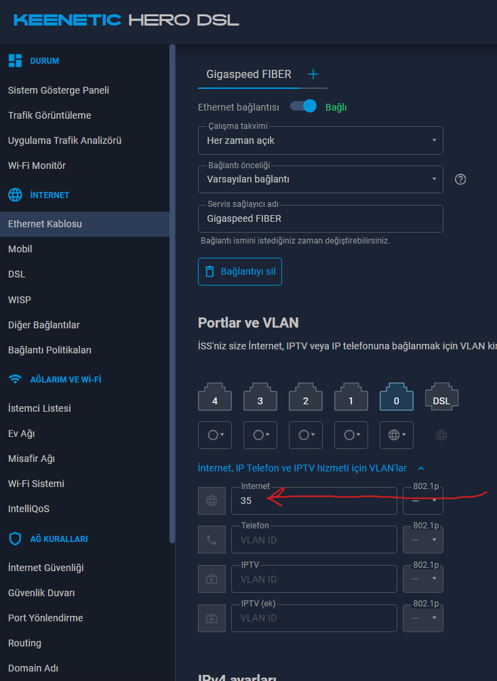
Task: Click the Wi-Fi icon beside Ağlarım ve Wi-Fi
Action: tap(15, 379)
